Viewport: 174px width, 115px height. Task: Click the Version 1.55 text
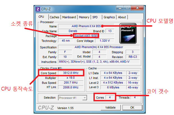tap(65, 108)
